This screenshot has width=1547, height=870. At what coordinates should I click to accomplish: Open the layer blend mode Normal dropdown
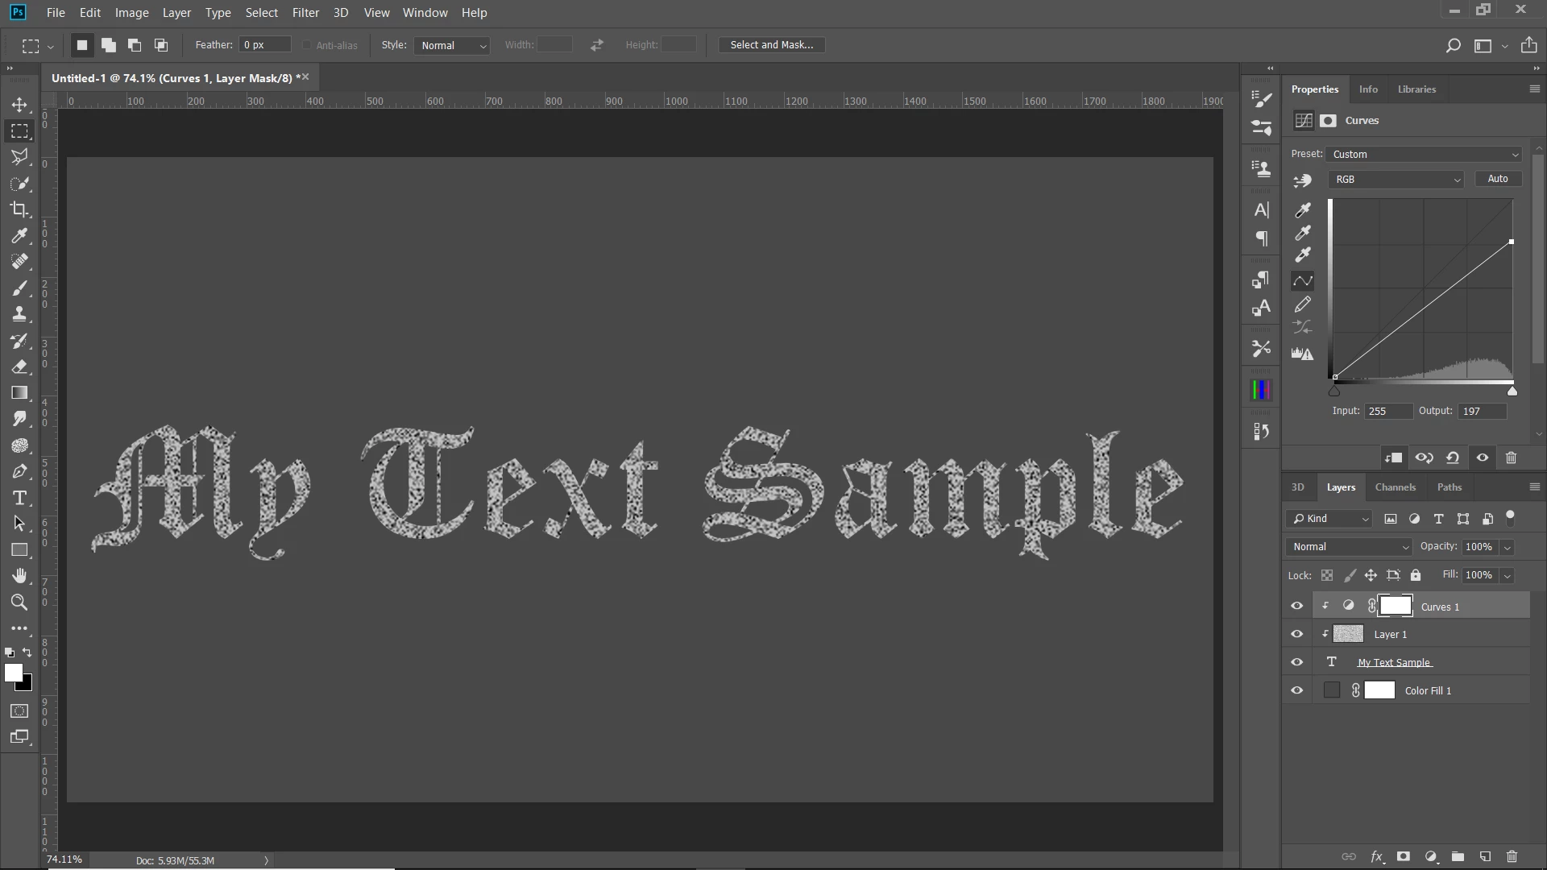tap(1350, 547)
